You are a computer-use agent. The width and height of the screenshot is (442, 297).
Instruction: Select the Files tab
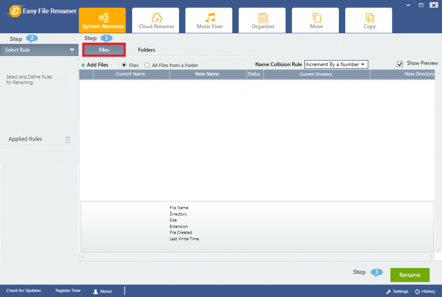coord(104,50)
